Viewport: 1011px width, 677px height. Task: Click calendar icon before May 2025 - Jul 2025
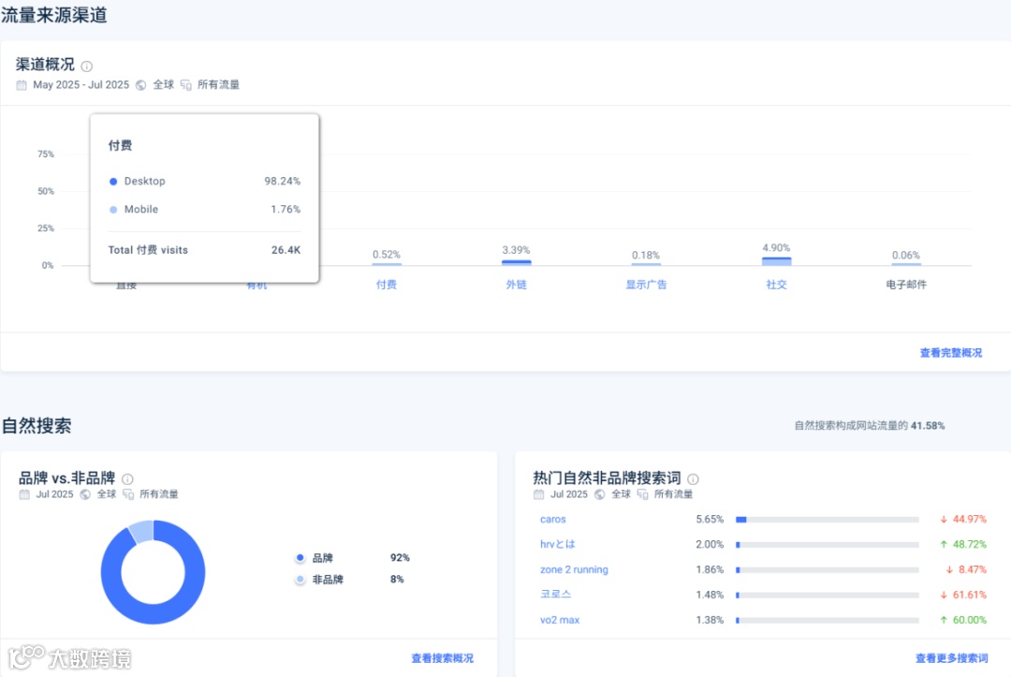point(22,85)
